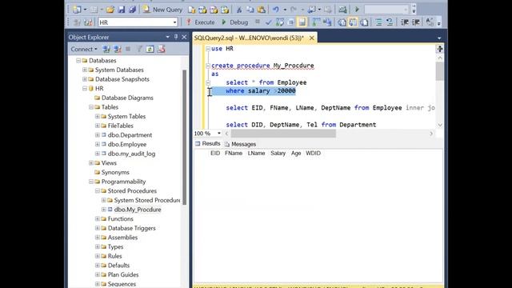Open the Object Explorer window position dropdown arrow
The image size is (512, 288).
(167, 37)
